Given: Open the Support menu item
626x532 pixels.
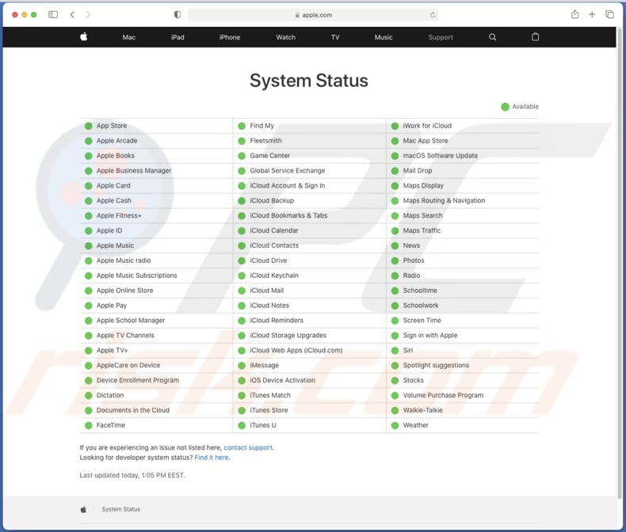Looking at the screenshot, I should 441,37.
